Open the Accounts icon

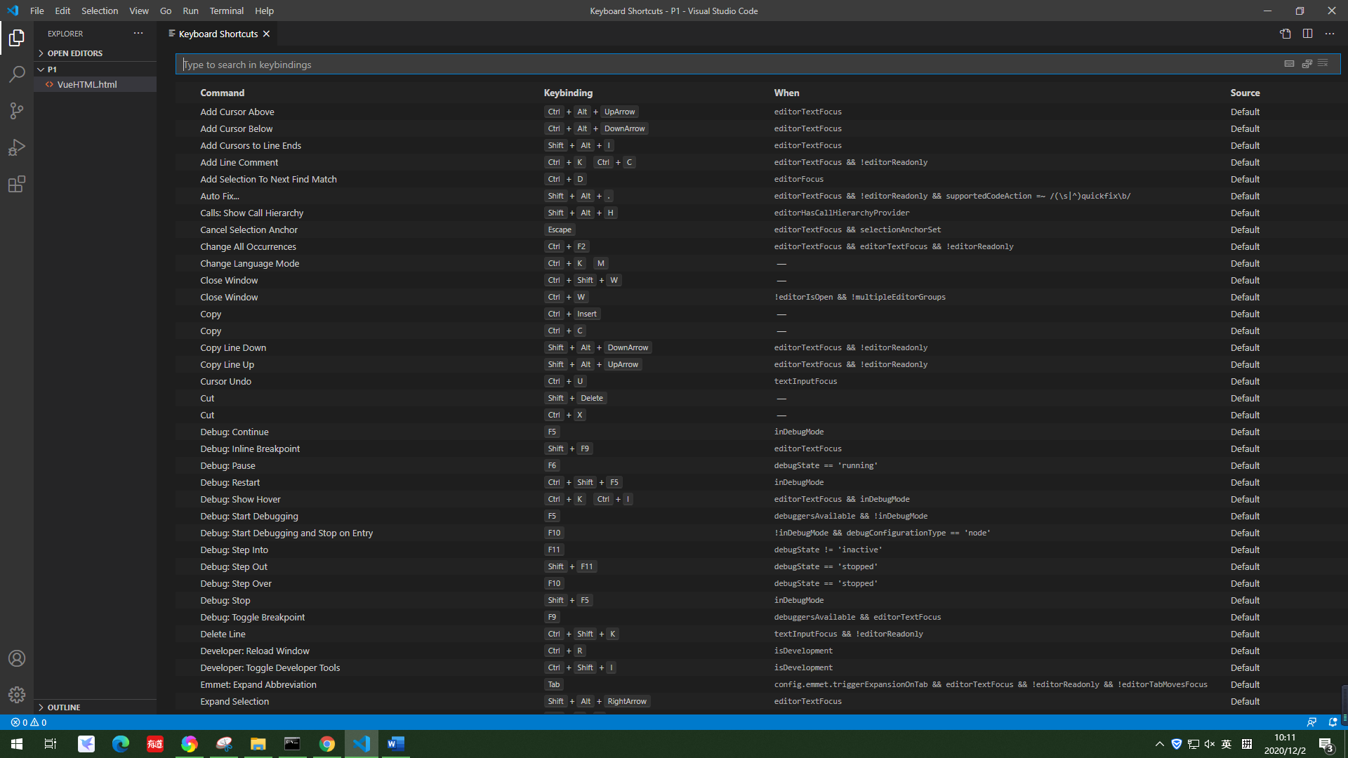[17, 658]
